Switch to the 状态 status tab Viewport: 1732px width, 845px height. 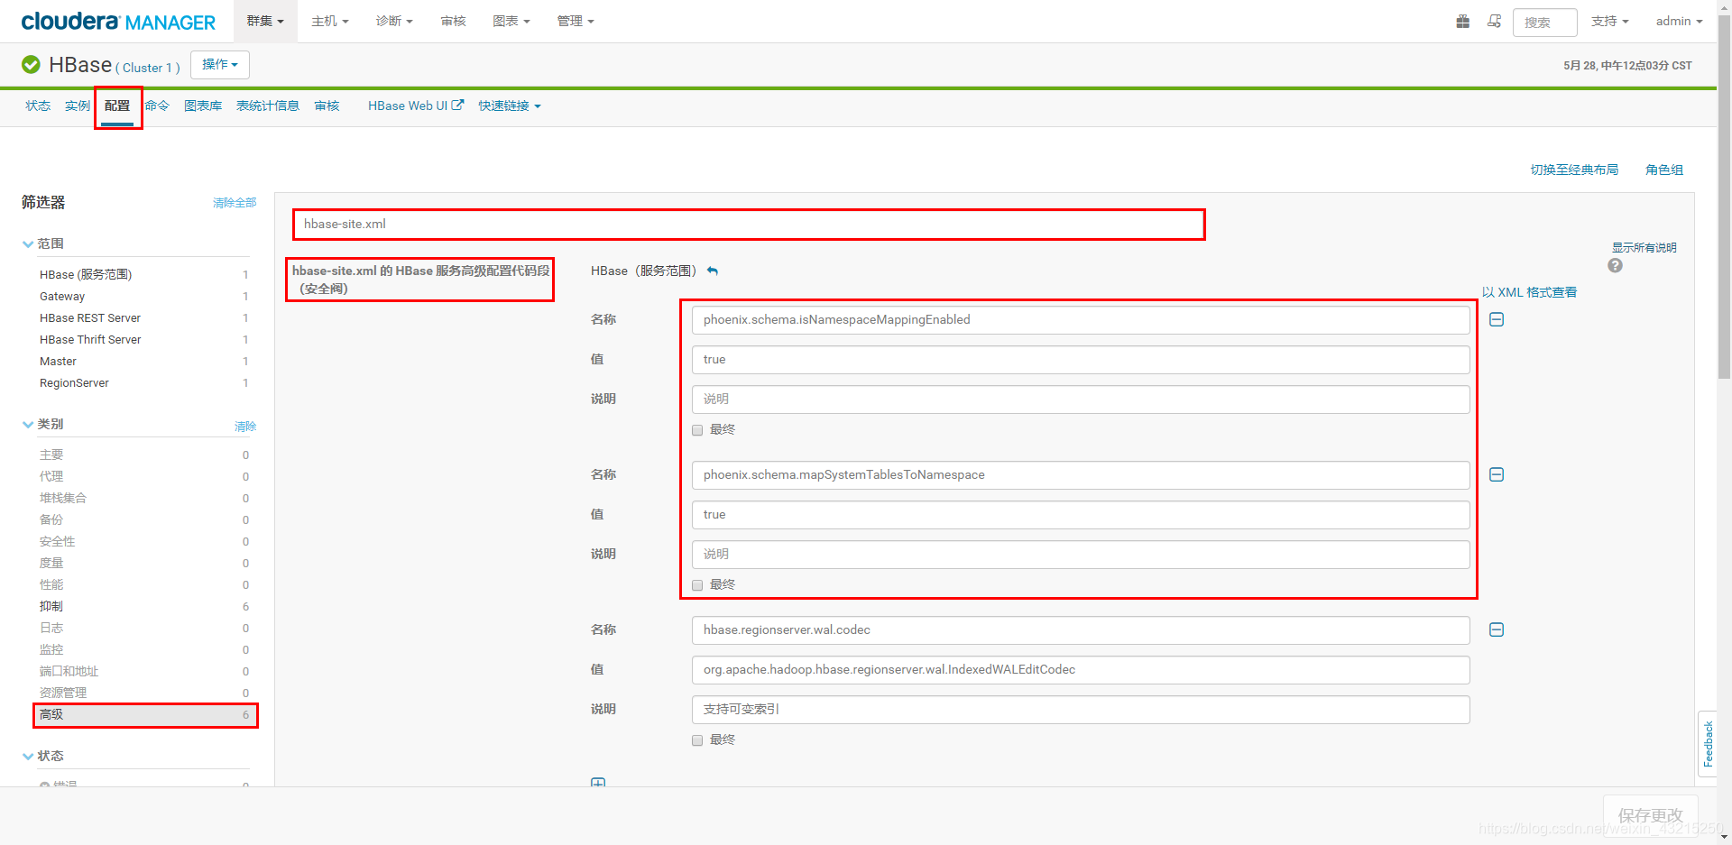point(38,106)
